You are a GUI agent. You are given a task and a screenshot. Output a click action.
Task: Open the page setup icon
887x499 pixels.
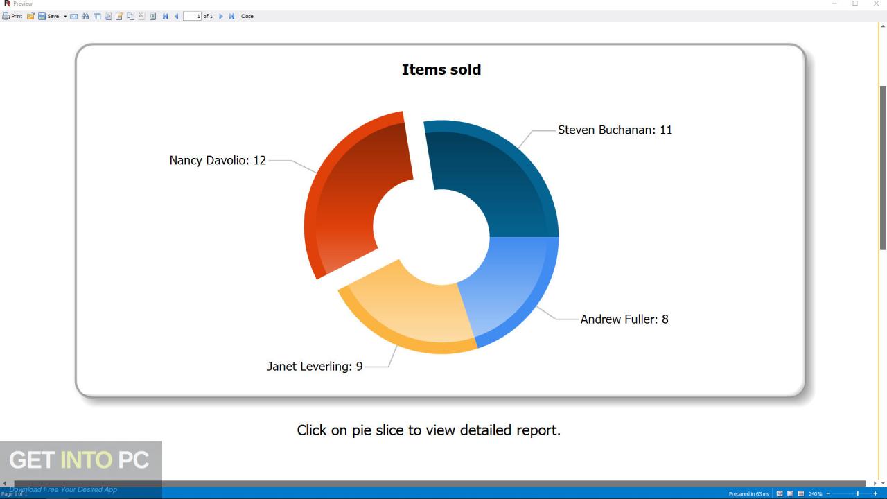point(108,16)
